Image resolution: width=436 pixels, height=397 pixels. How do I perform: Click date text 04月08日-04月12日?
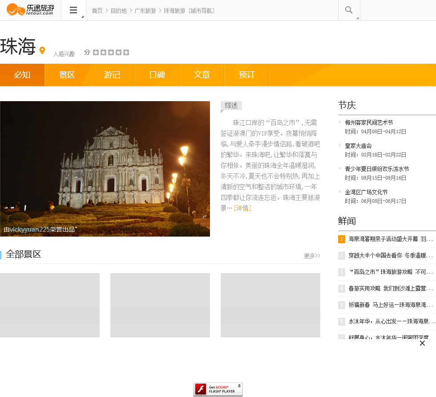point(384,131)
